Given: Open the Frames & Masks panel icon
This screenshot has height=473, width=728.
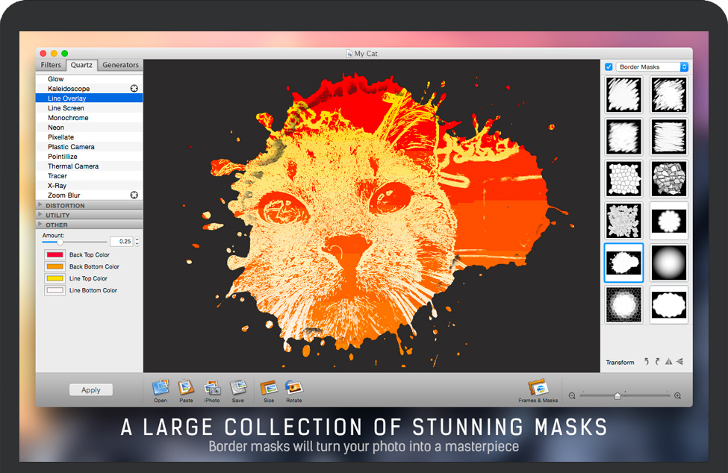Looking at the screenshot, I should coord(538,388).
